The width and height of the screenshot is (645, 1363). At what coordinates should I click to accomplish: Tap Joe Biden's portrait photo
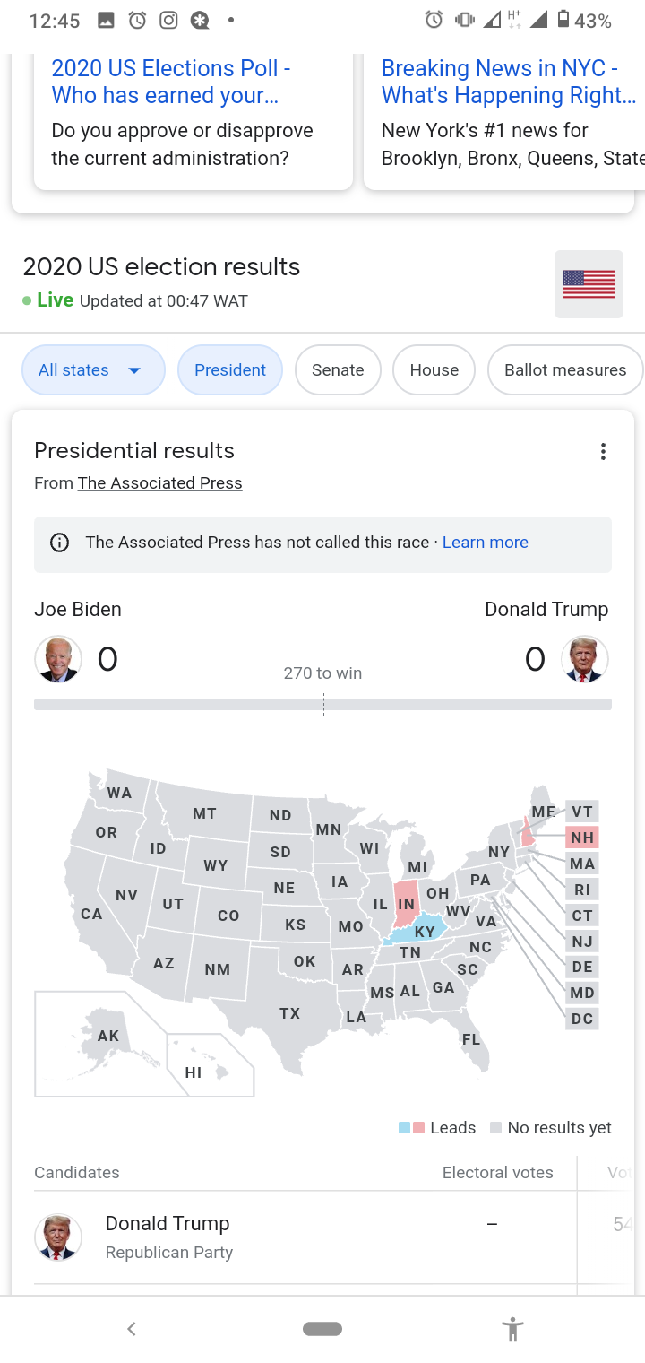(58, 659)
